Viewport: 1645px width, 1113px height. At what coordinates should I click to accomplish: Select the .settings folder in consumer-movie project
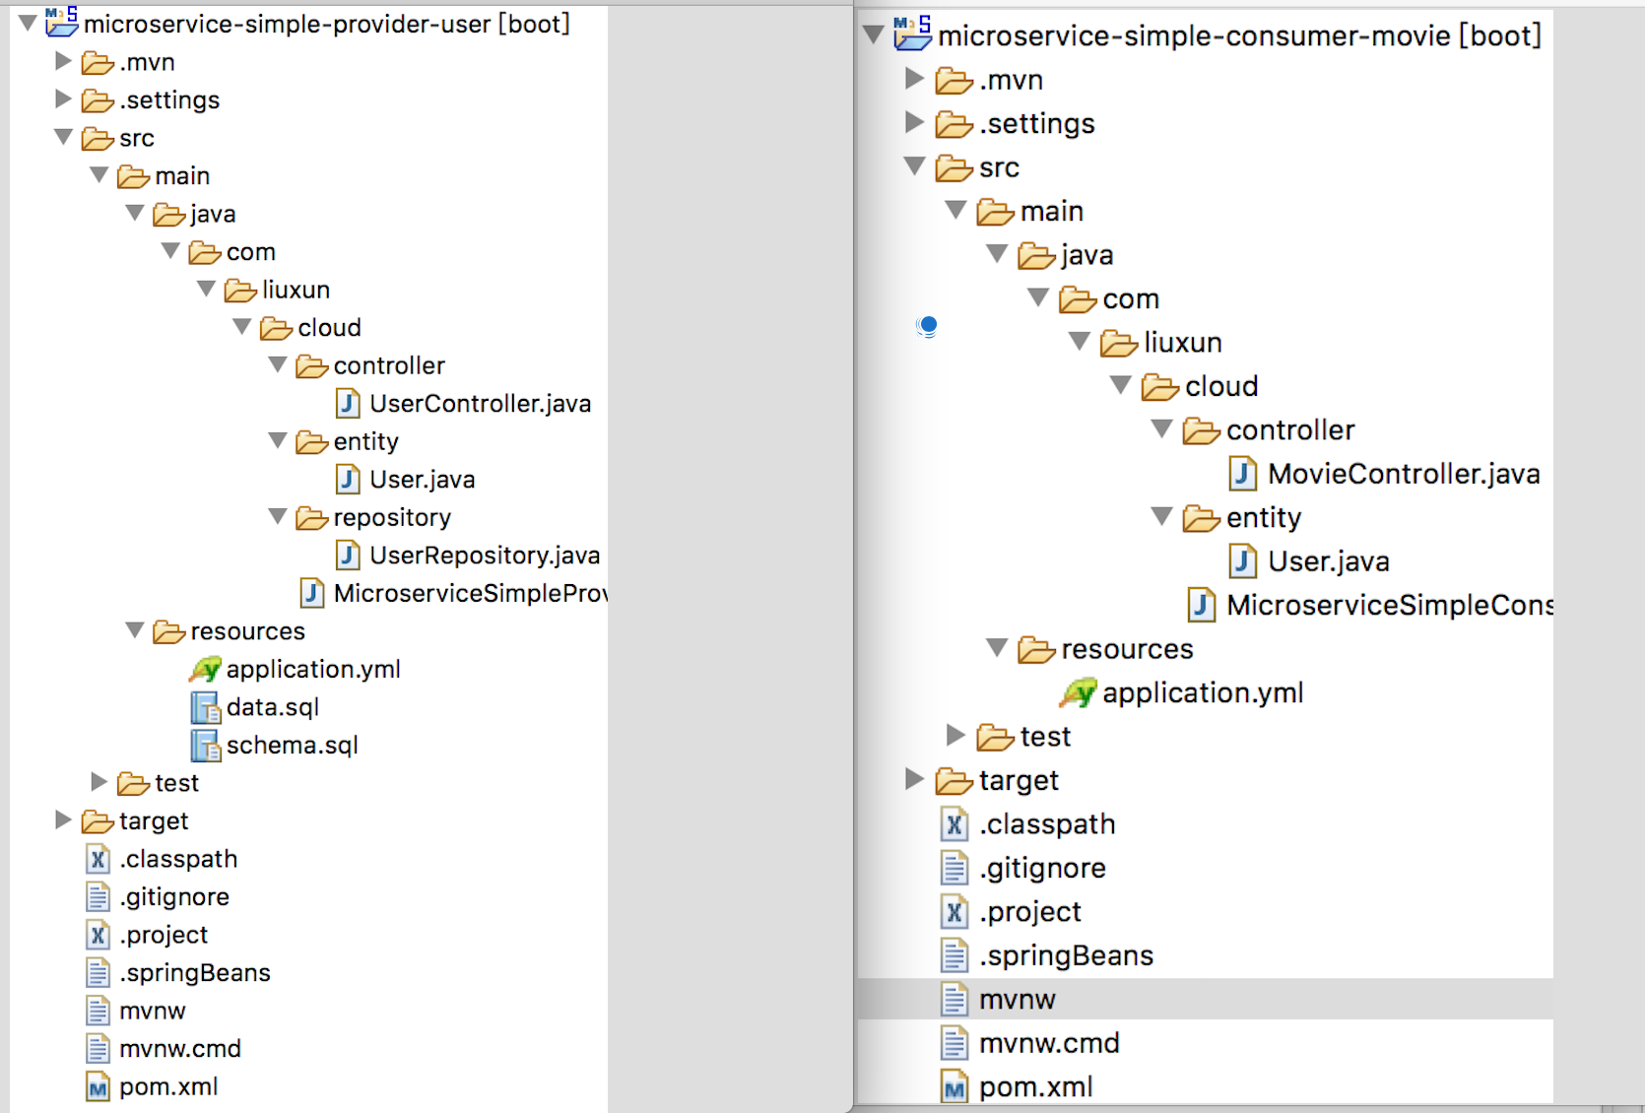[1037, 124]
